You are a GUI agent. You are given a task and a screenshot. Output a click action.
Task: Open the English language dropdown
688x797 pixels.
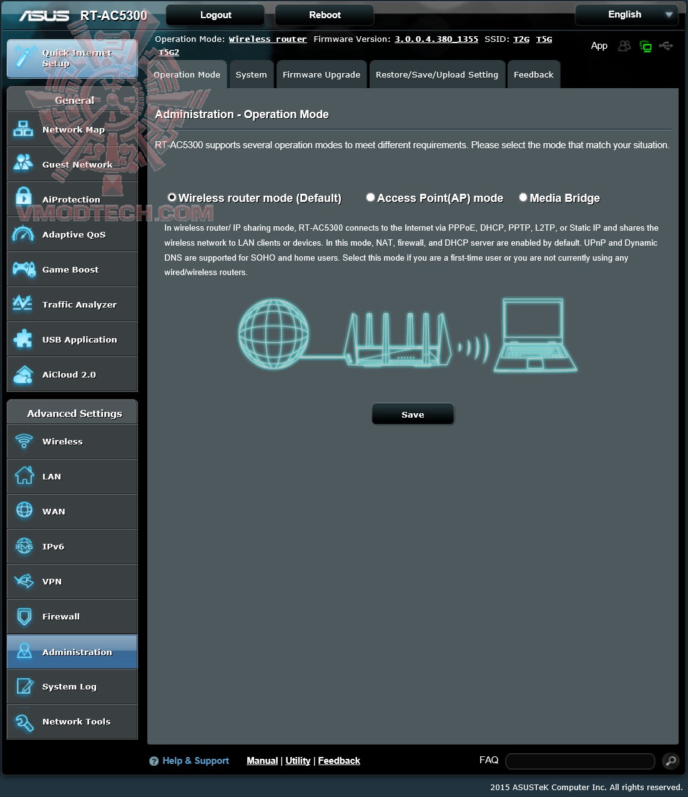[x=627, y=14]
